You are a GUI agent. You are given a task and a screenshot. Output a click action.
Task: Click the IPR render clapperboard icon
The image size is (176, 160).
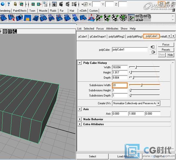[67, 4]
